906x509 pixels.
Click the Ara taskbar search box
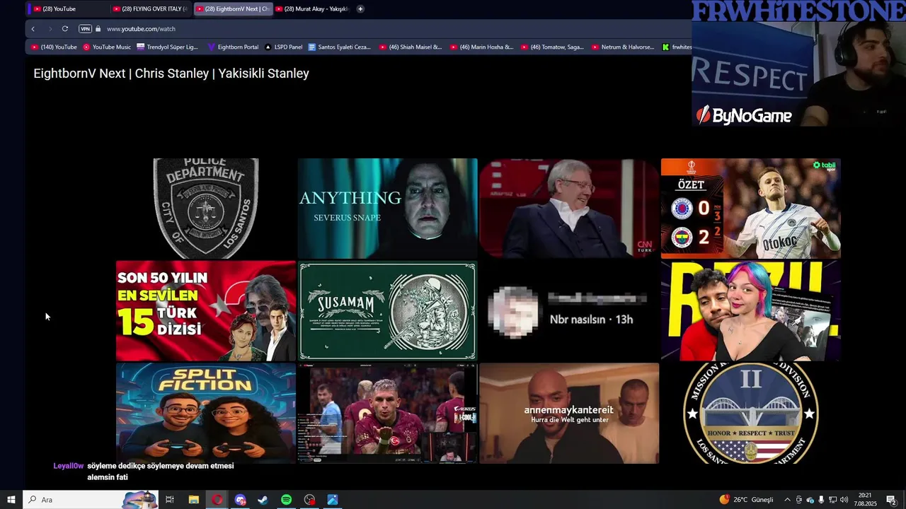[x=91, y=500]
